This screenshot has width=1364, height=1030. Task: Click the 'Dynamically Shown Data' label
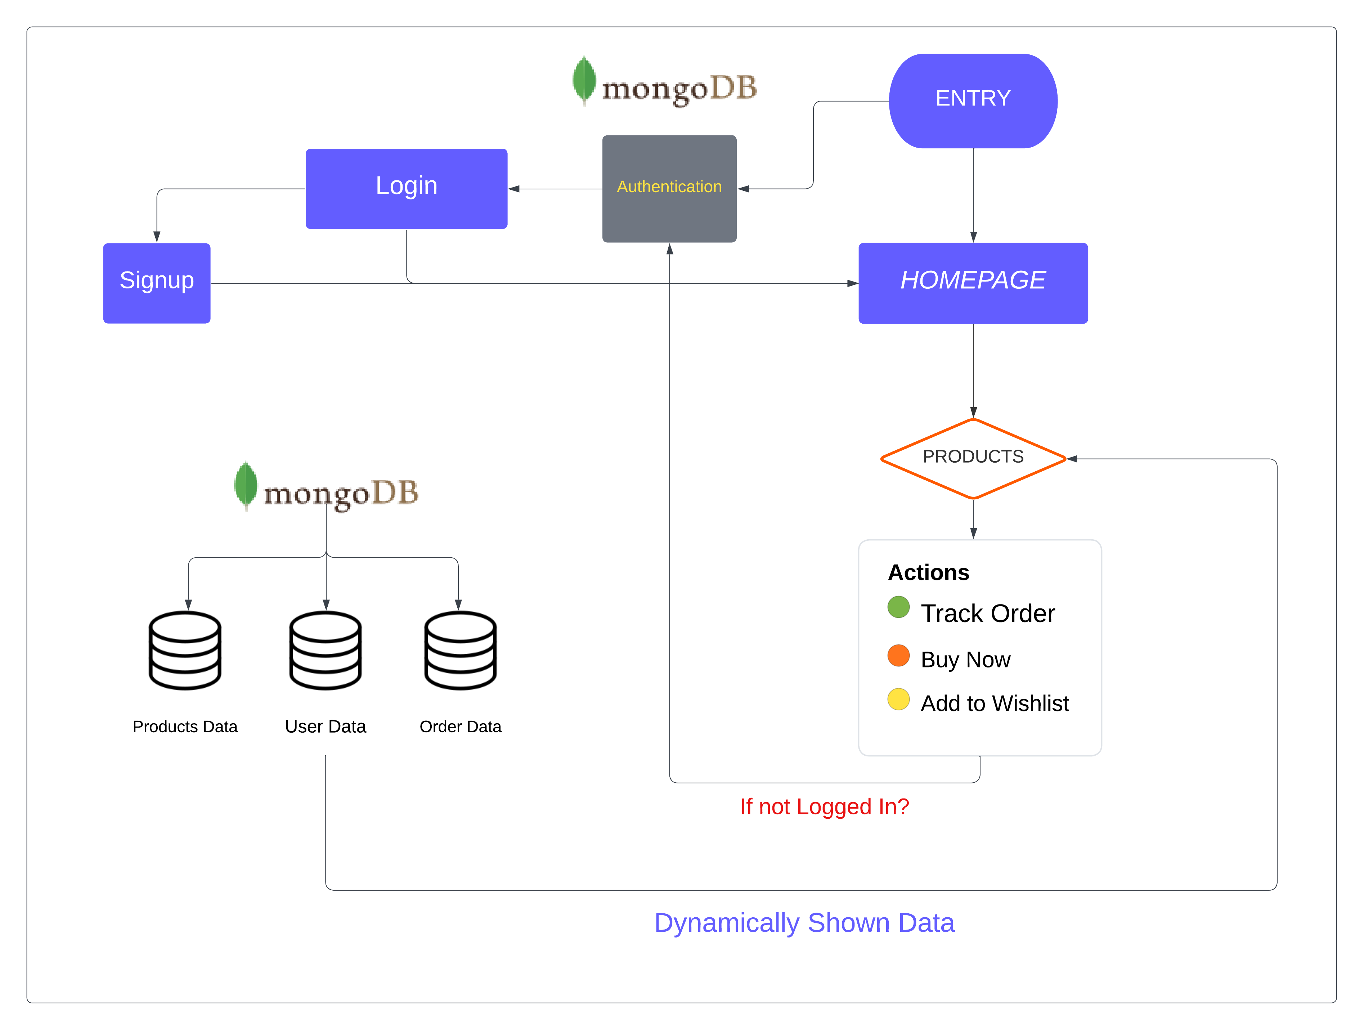[x=804, y=923]
